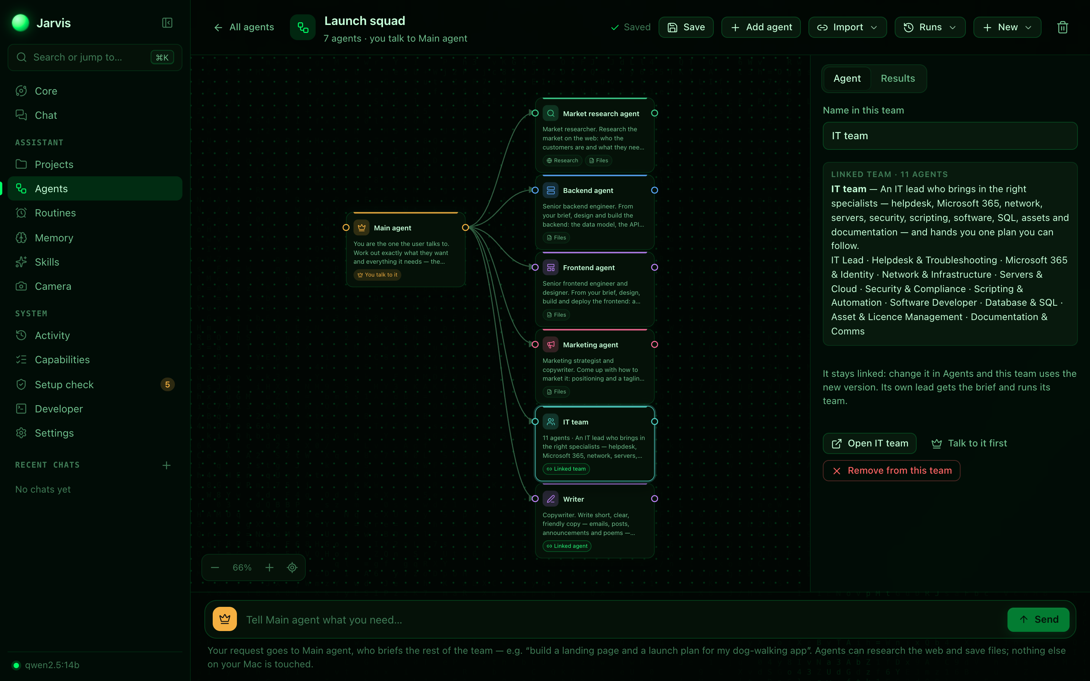Click Main agent input connector port
This screenshot has height=681, width=1090.
346,228
